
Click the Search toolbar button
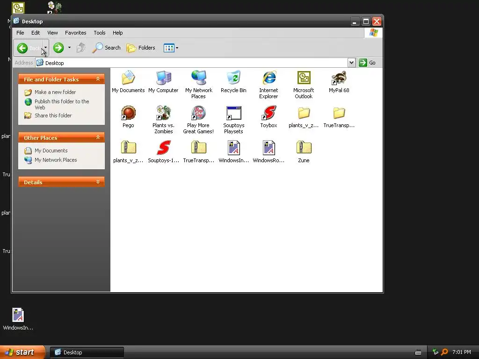106,48
